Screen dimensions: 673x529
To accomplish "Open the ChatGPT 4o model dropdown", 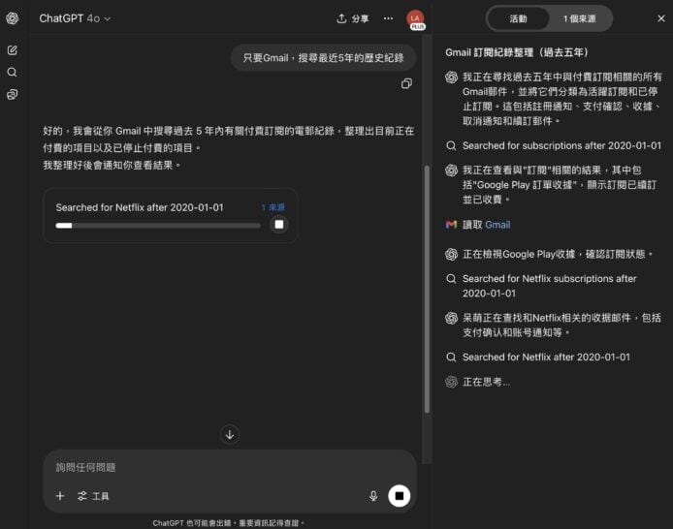I will (x=75, y=18).
